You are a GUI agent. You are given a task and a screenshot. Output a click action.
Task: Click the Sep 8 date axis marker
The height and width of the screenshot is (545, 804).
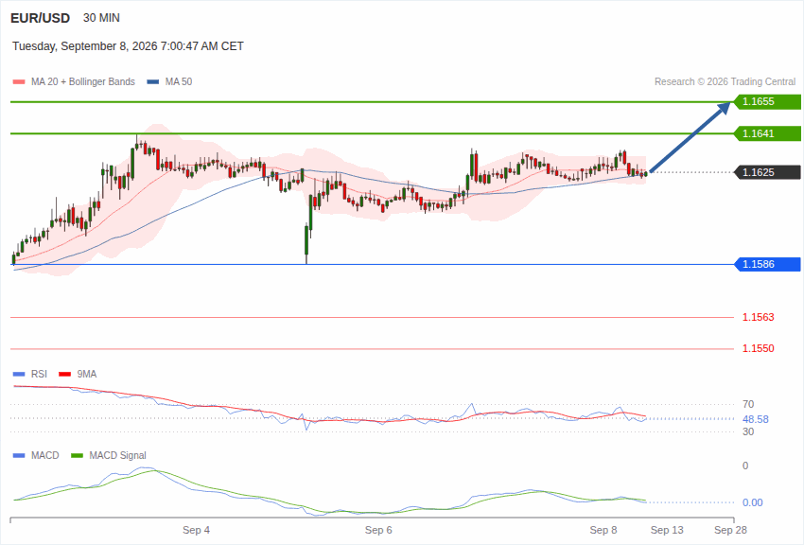coord(603,530)
